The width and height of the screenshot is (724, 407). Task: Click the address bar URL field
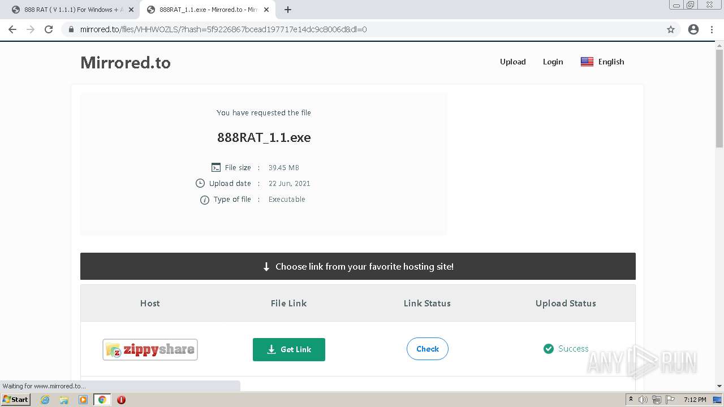tap(362, 29)
